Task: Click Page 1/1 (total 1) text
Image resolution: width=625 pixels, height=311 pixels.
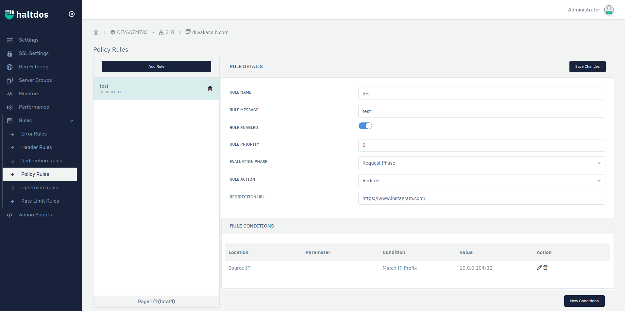Action: (156, 302)
